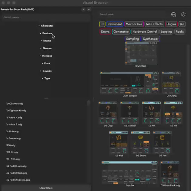Open the DS Clap device card
The image size is (191, 191).
(108, 114)
